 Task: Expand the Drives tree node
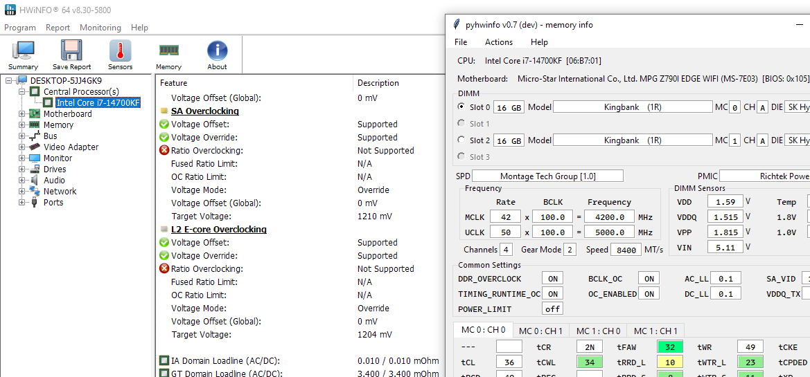point(22,169)
